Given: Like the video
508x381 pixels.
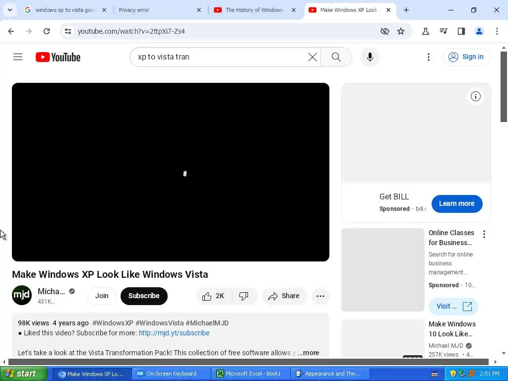Looking at the screenshot, I should click(213, 296).
